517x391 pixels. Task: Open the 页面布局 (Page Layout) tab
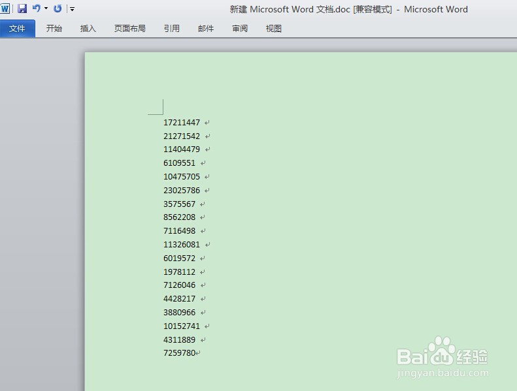tap(130, 29)
